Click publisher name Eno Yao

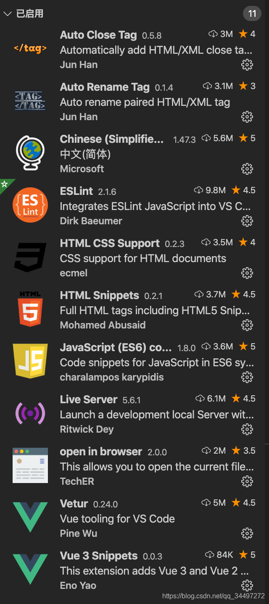point(78,586)
